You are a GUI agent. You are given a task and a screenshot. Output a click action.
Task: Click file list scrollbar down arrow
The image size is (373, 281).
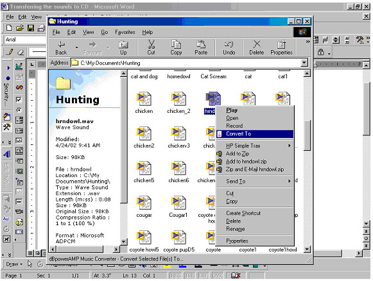307,249
